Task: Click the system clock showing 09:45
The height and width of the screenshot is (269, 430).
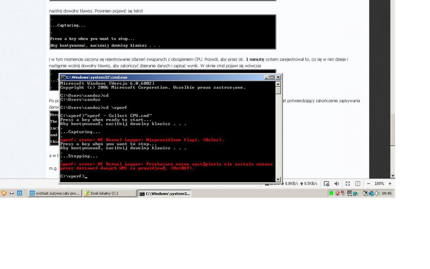Action: (x=387, y=193)
